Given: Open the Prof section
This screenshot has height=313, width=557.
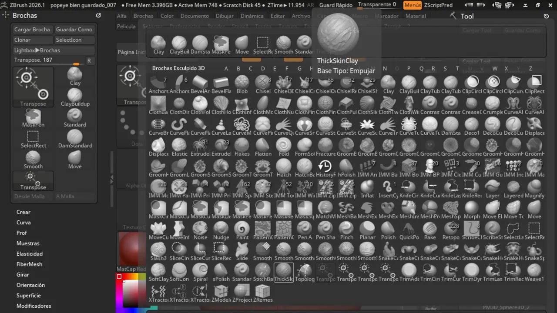Looking at the screenshot, I should (22, 233).
